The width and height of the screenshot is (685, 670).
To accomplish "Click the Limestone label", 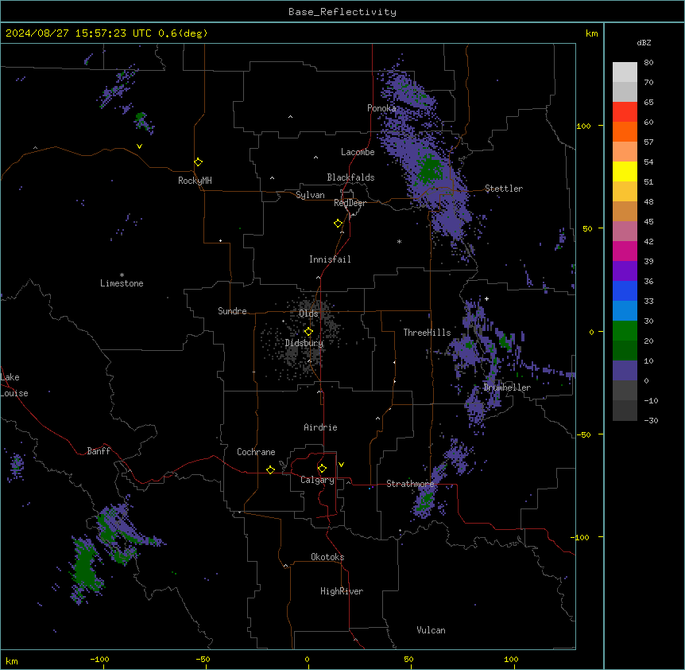I will [x=122, y=283].
